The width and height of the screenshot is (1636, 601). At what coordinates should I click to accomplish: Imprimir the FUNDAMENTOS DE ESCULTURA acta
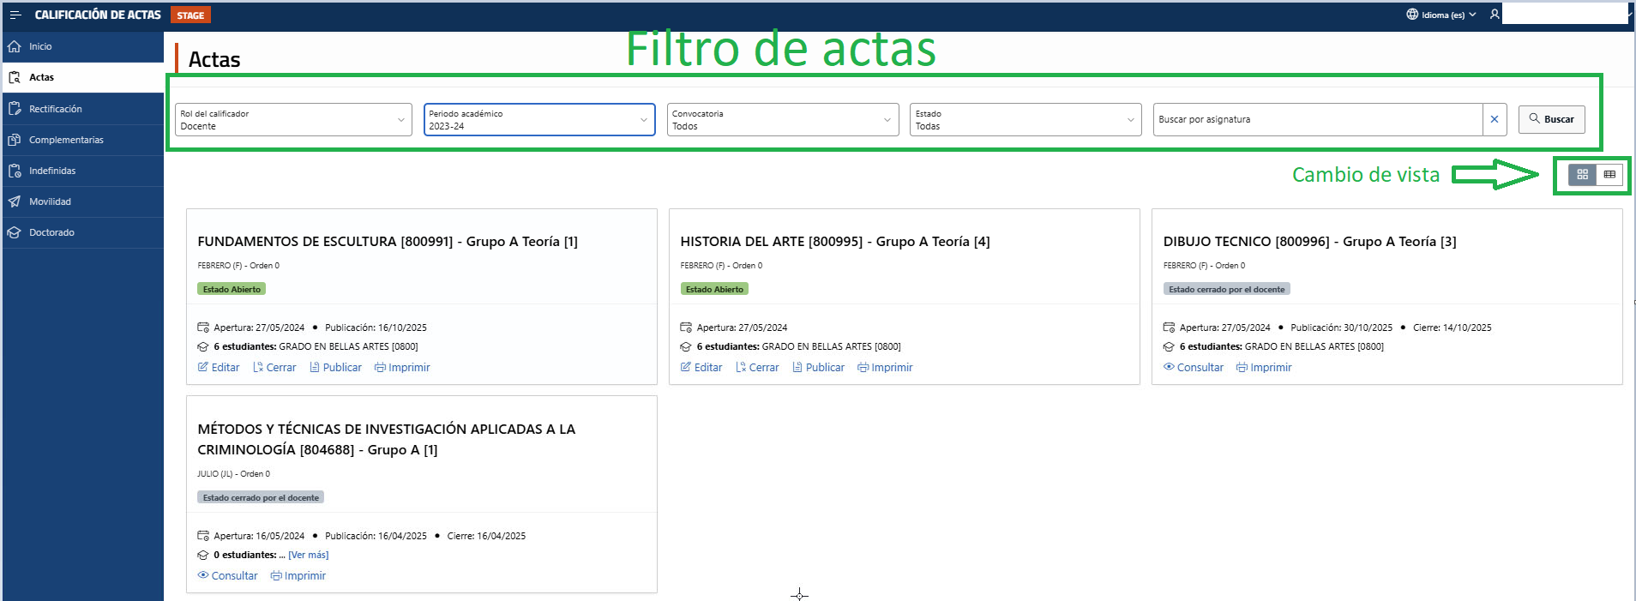(402, 367)
